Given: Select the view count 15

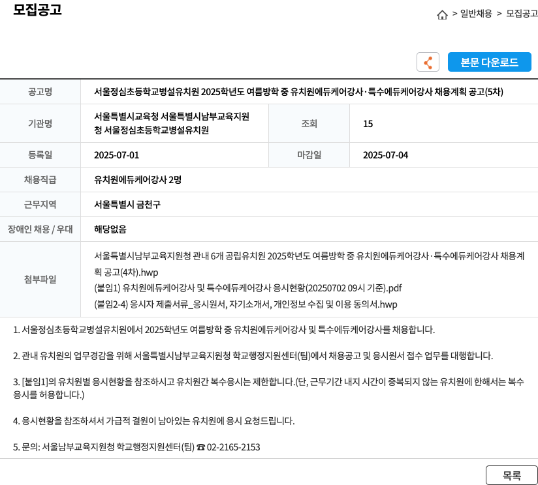Looking at the screenshot, I should click(x=368, y=124).
